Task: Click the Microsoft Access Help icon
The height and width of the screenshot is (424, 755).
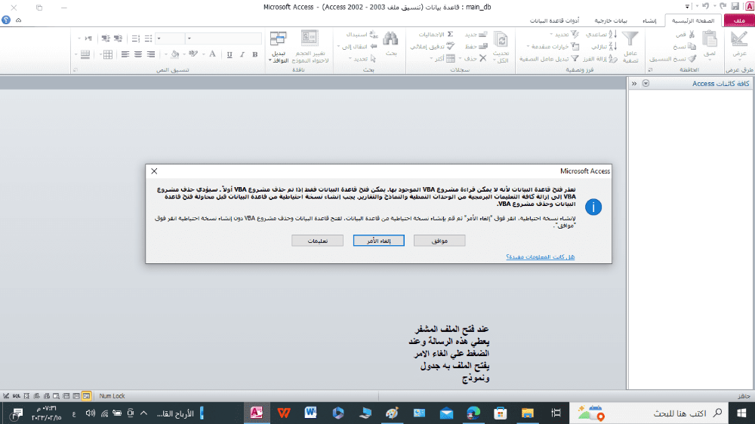Action: 6,20
